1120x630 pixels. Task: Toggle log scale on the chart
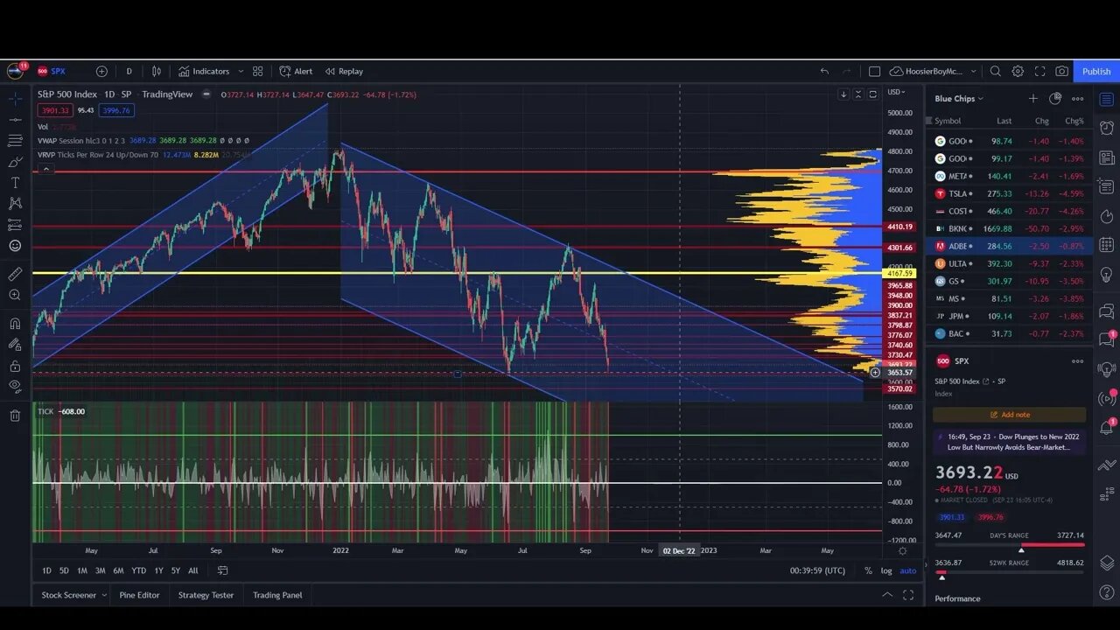coord(886,570)
